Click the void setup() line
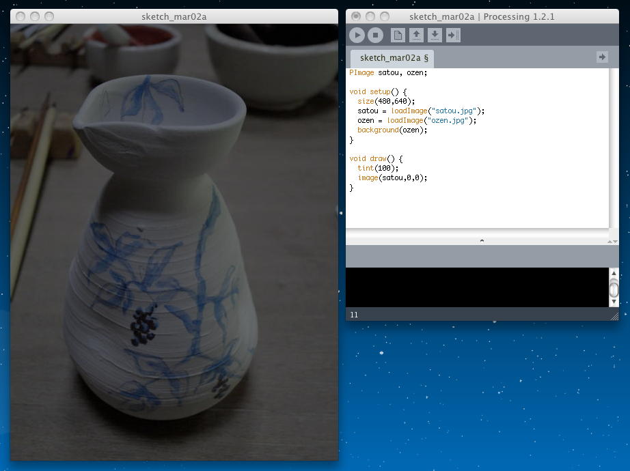Screen dimensions: 630x471 pyautogui.click(x=378, y=92)
